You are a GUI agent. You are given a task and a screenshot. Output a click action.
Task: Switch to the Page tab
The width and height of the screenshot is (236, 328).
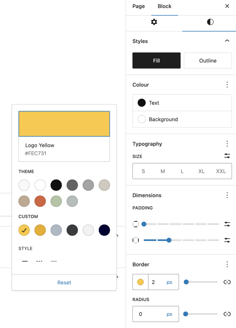138,6
